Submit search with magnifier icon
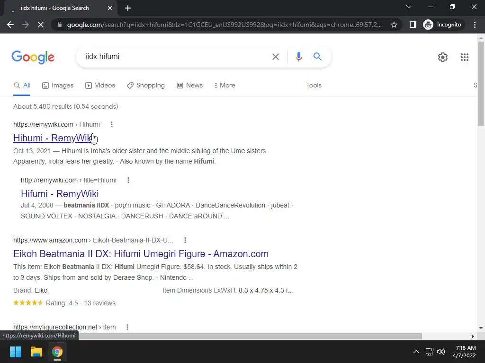The image size is (485, 363). tap(317, 57)
